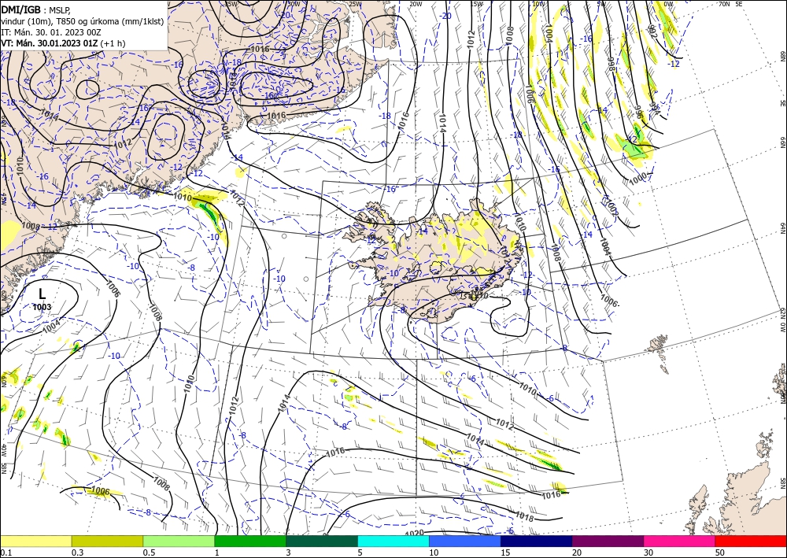The height and width of the screenshot is (558, 787).
Task: Click the medium blue 10–15 mm legend swatch
Action: point(465,541)
